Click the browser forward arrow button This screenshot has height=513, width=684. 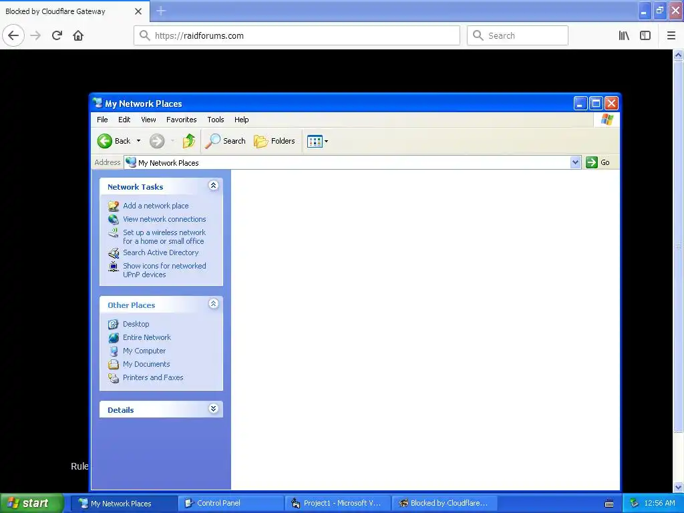36,35
